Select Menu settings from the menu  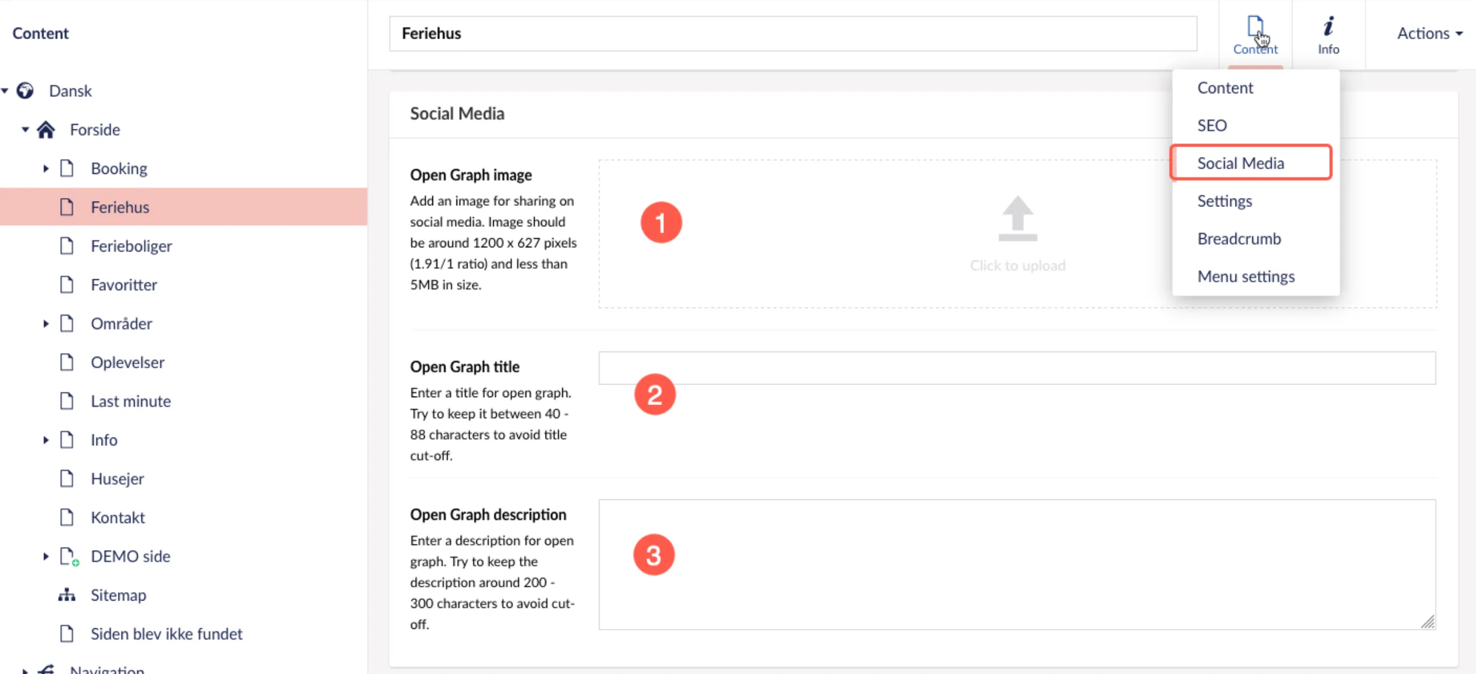[x=1245, y=276]
